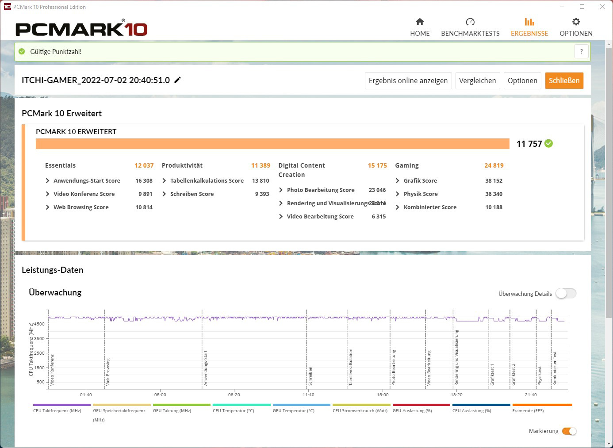Viewport: 613px width, 448px height.
Task: Click result name ITCHI-GAMER_2022-07-02 20:40:51.0
Action: [96, 80]
